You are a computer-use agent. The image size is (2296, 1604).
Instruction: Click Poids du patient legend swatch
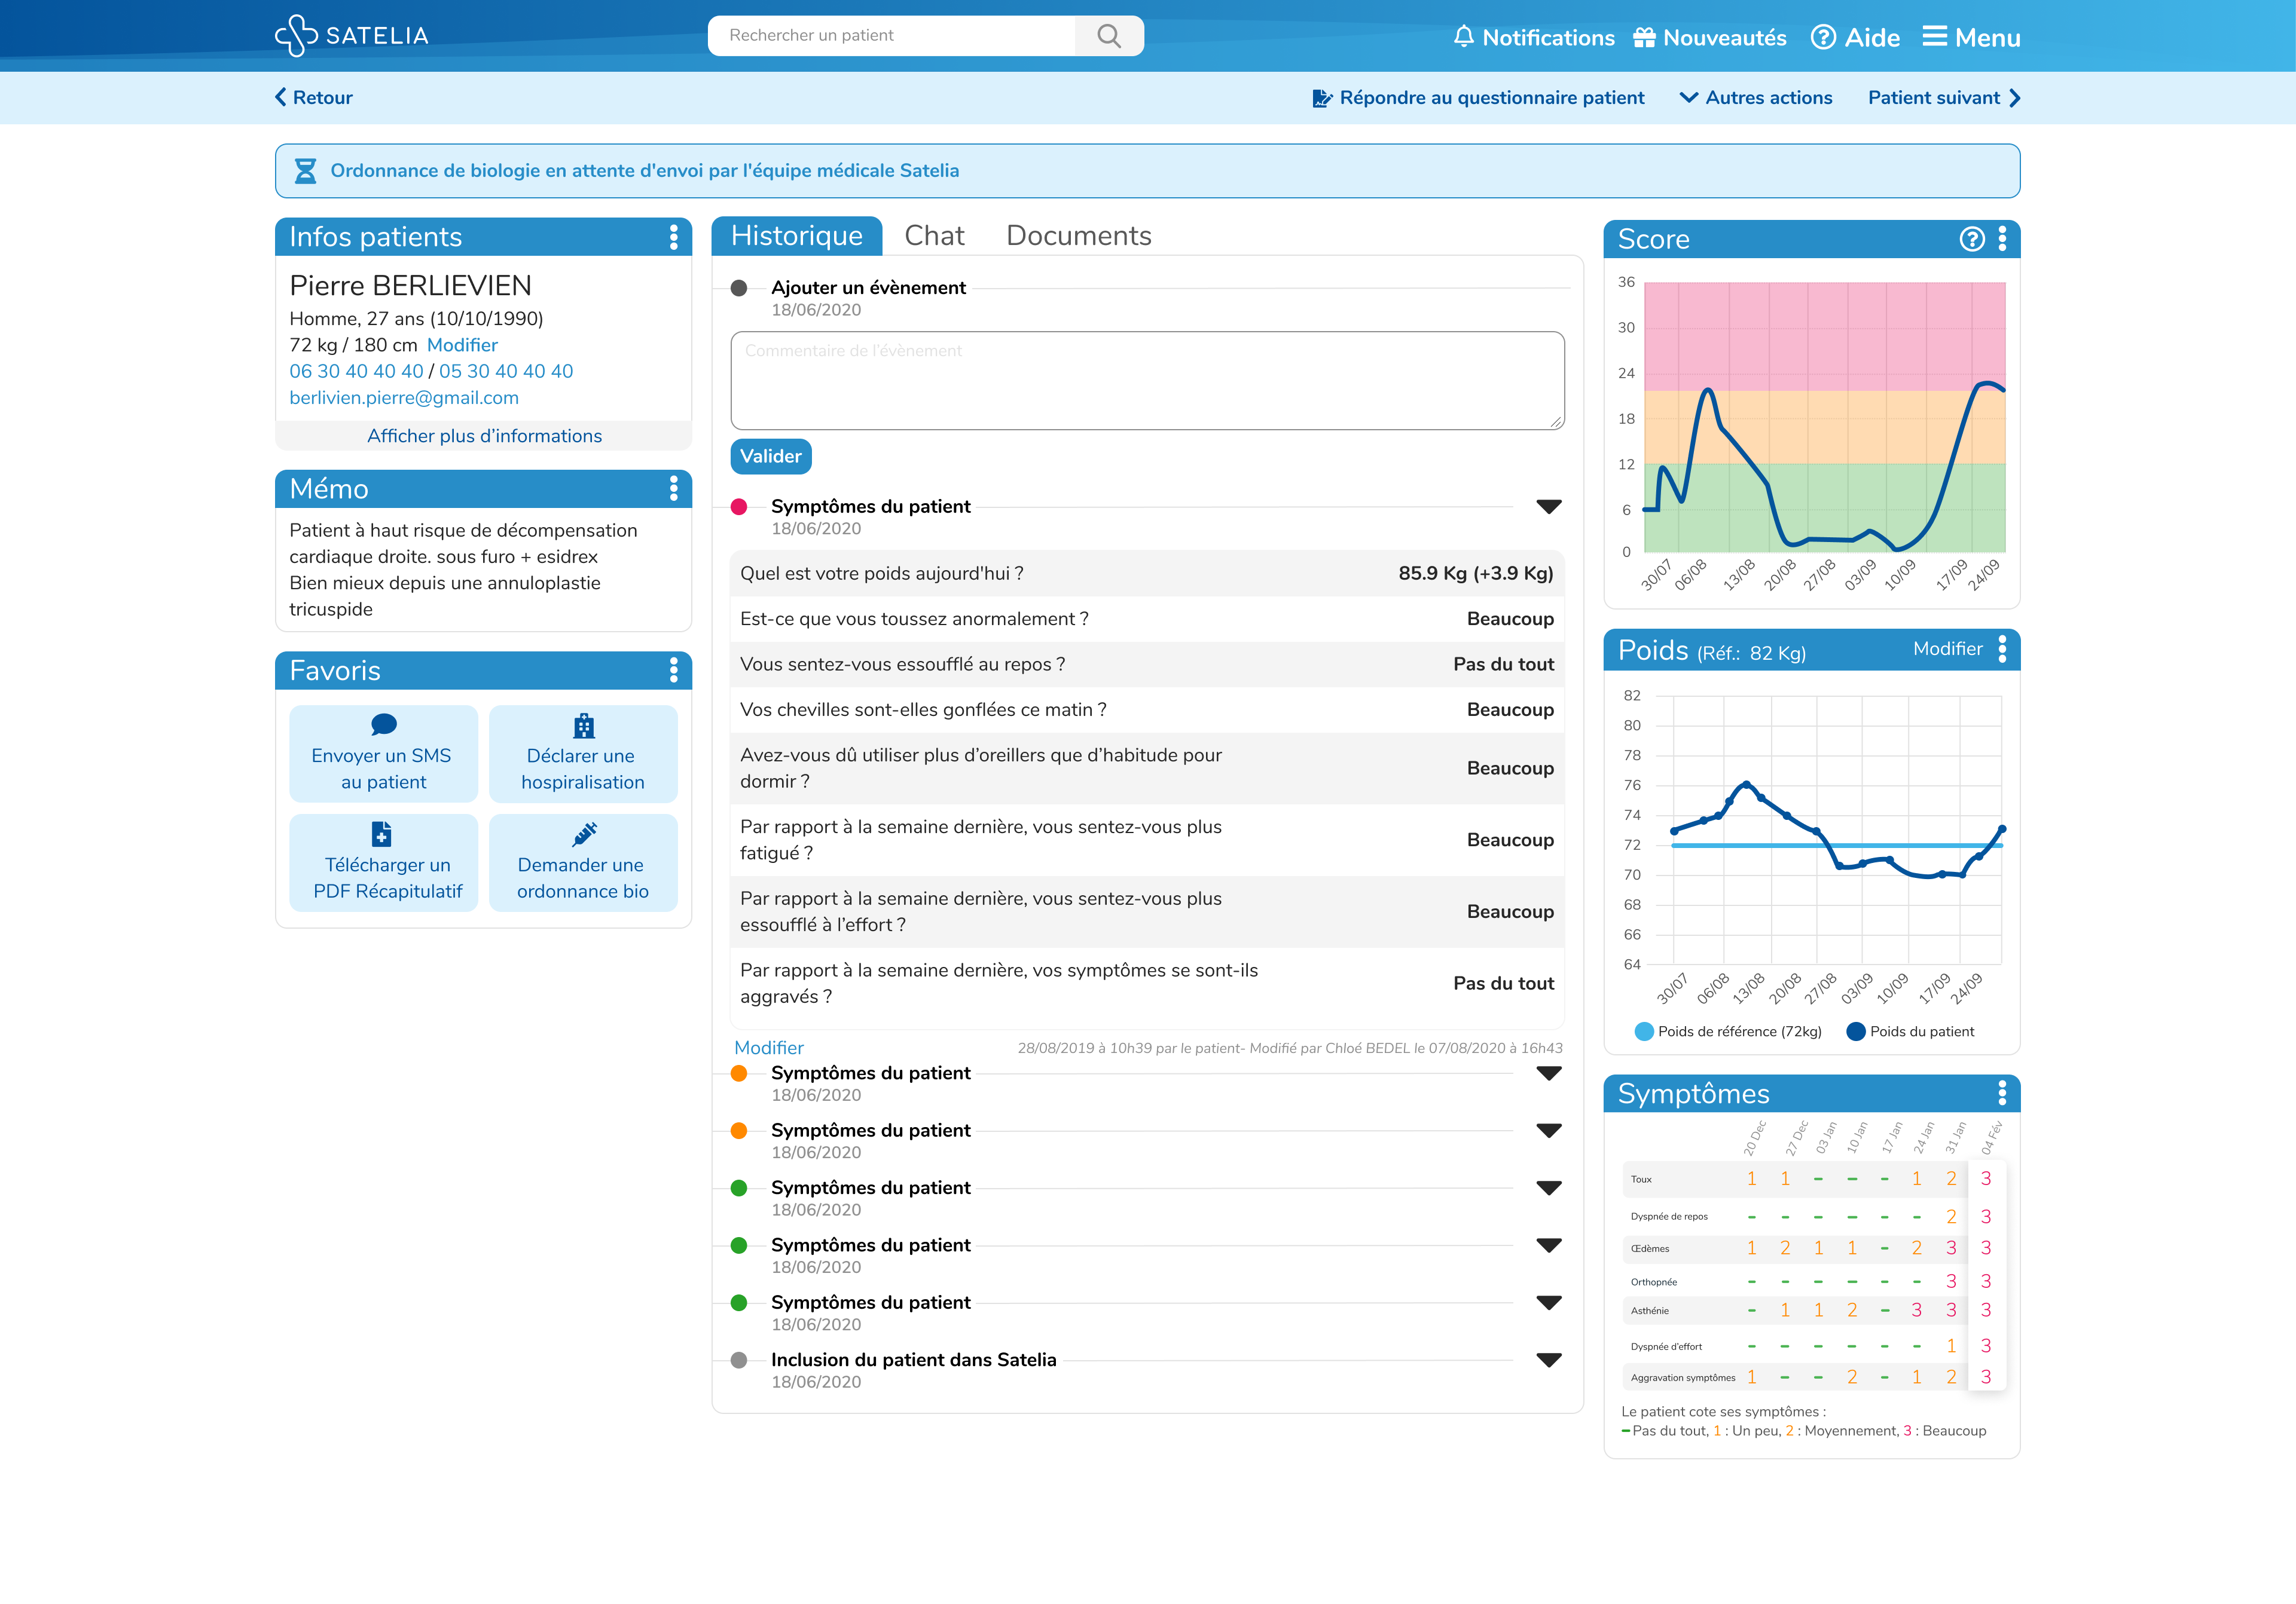(1855, 1031)
